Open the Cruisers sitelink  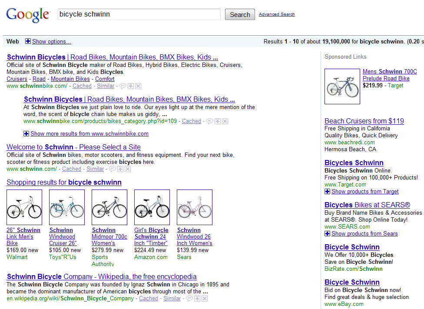point(17,79)
